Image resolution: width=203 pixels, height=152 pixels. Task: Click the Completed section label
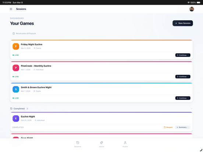click(19, 109)
